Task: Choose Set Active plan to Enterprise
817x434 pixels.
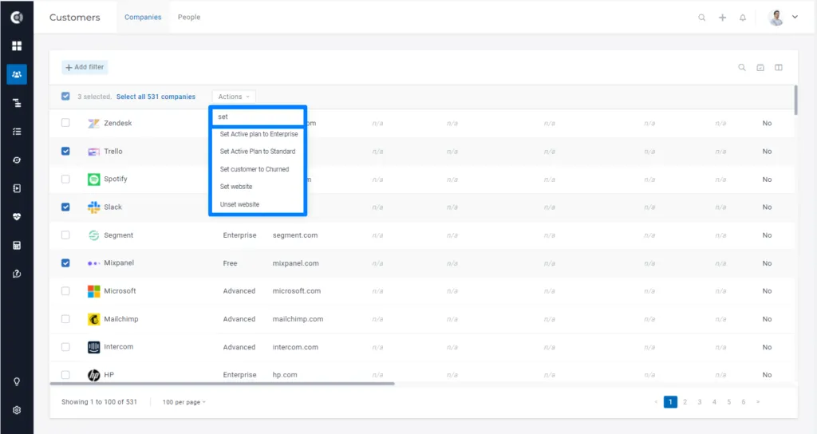Action: (259, 134)
